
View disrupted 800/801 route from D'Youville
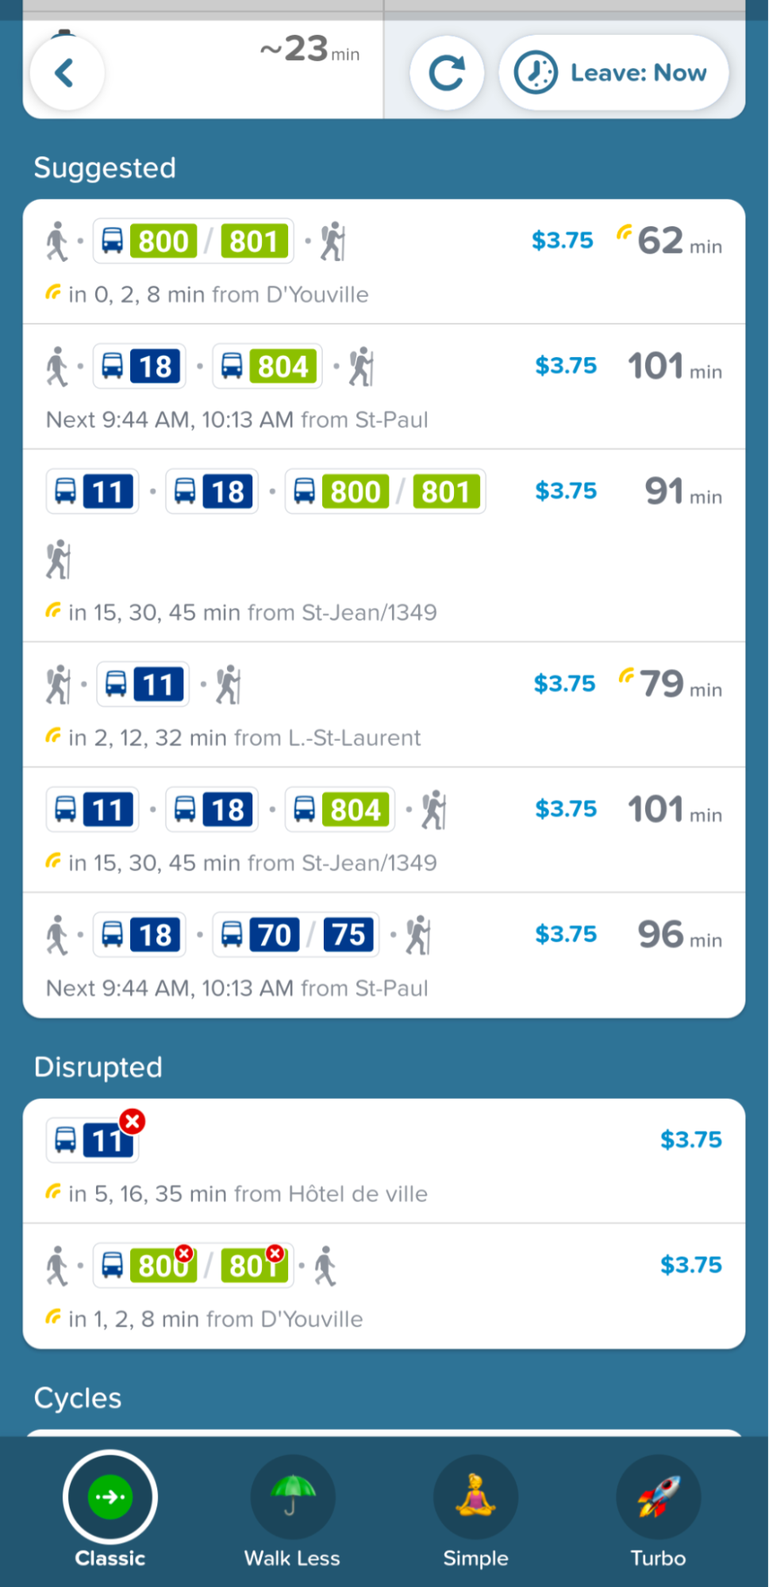coord(384,1286)
